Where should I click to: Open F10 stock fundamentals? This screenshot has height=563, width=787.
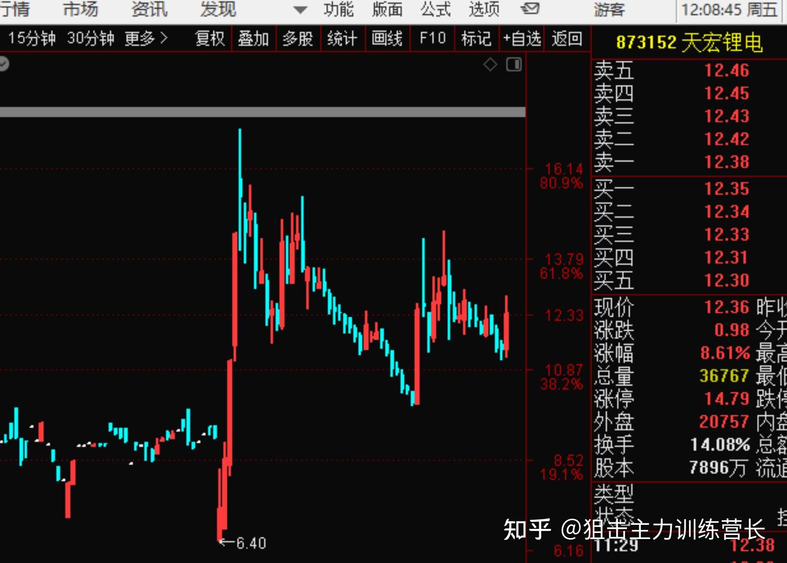coord(432,38)
